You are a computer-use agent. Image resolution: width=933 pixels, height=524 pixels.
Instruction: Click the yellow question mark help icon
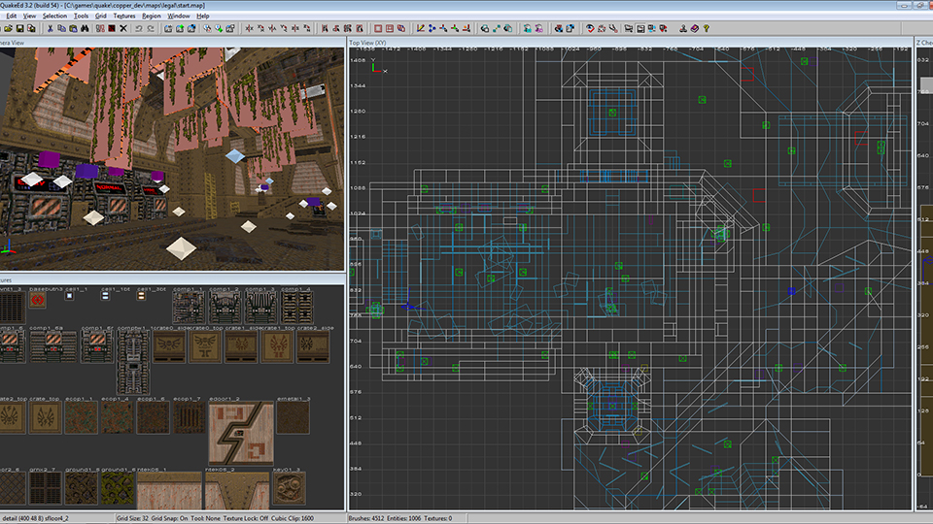706,28
